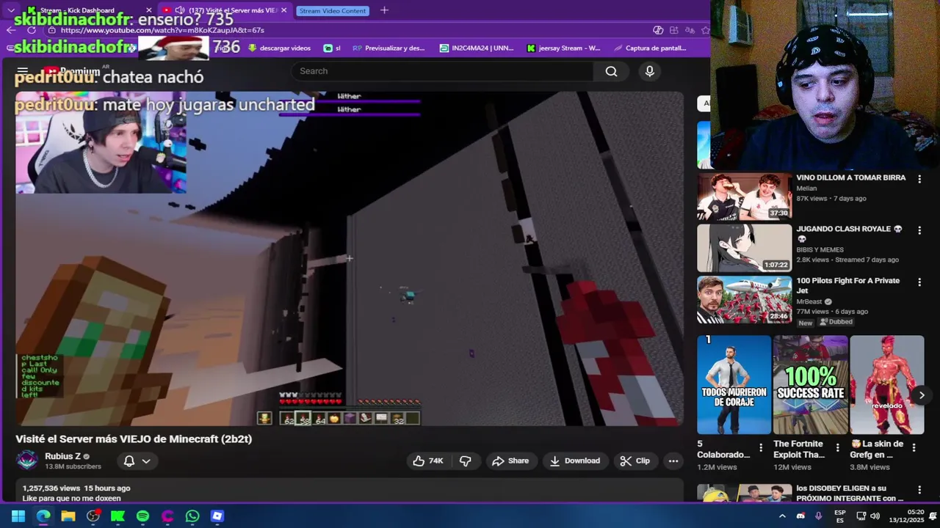The image size is (940, 528).
Task: Open the YouTube hamburger guide menu
Action: (22, 71)
